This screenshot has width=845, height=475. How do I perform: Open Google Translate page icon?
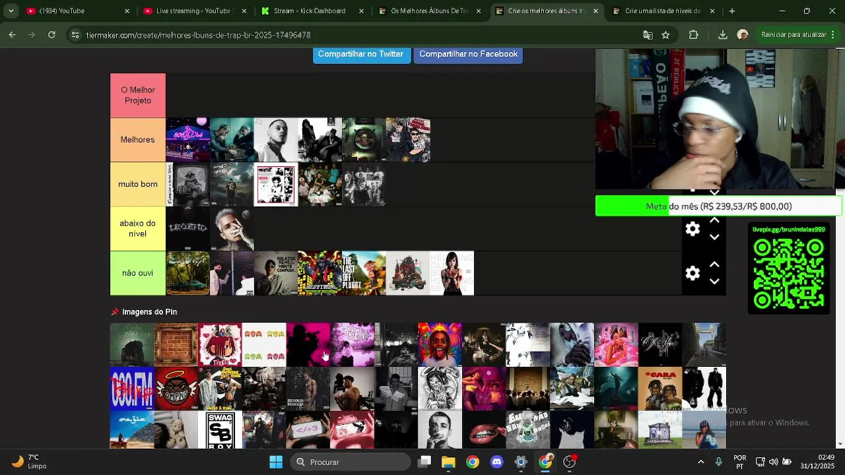pos(648,35)
